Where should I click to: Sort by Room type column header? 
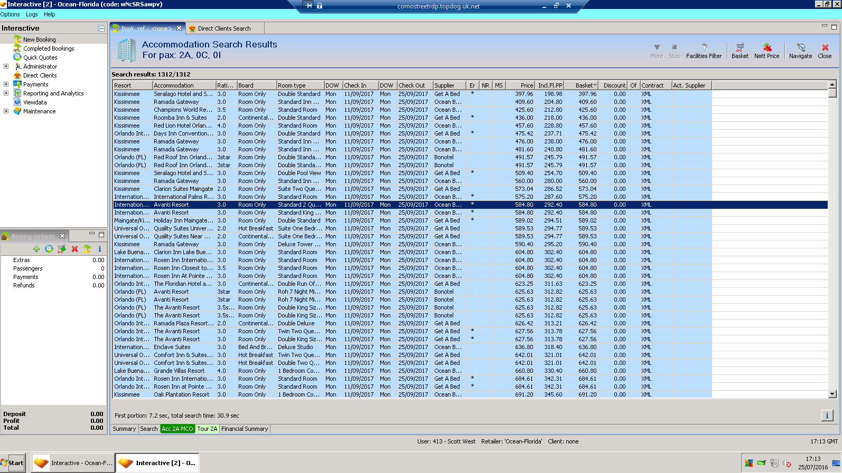tap(301, 85)
